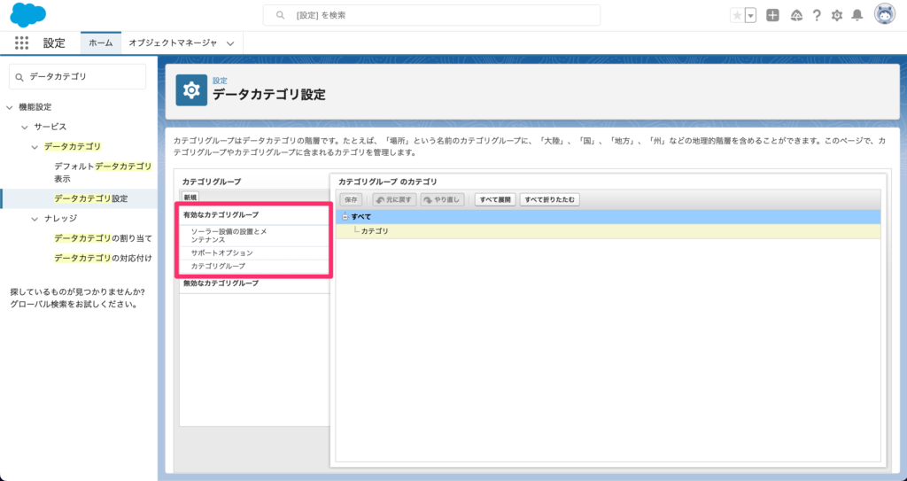The height and width of the screenshot is (481, 907).
Task: Open the Global Actions plus icon
Action: 772,16
